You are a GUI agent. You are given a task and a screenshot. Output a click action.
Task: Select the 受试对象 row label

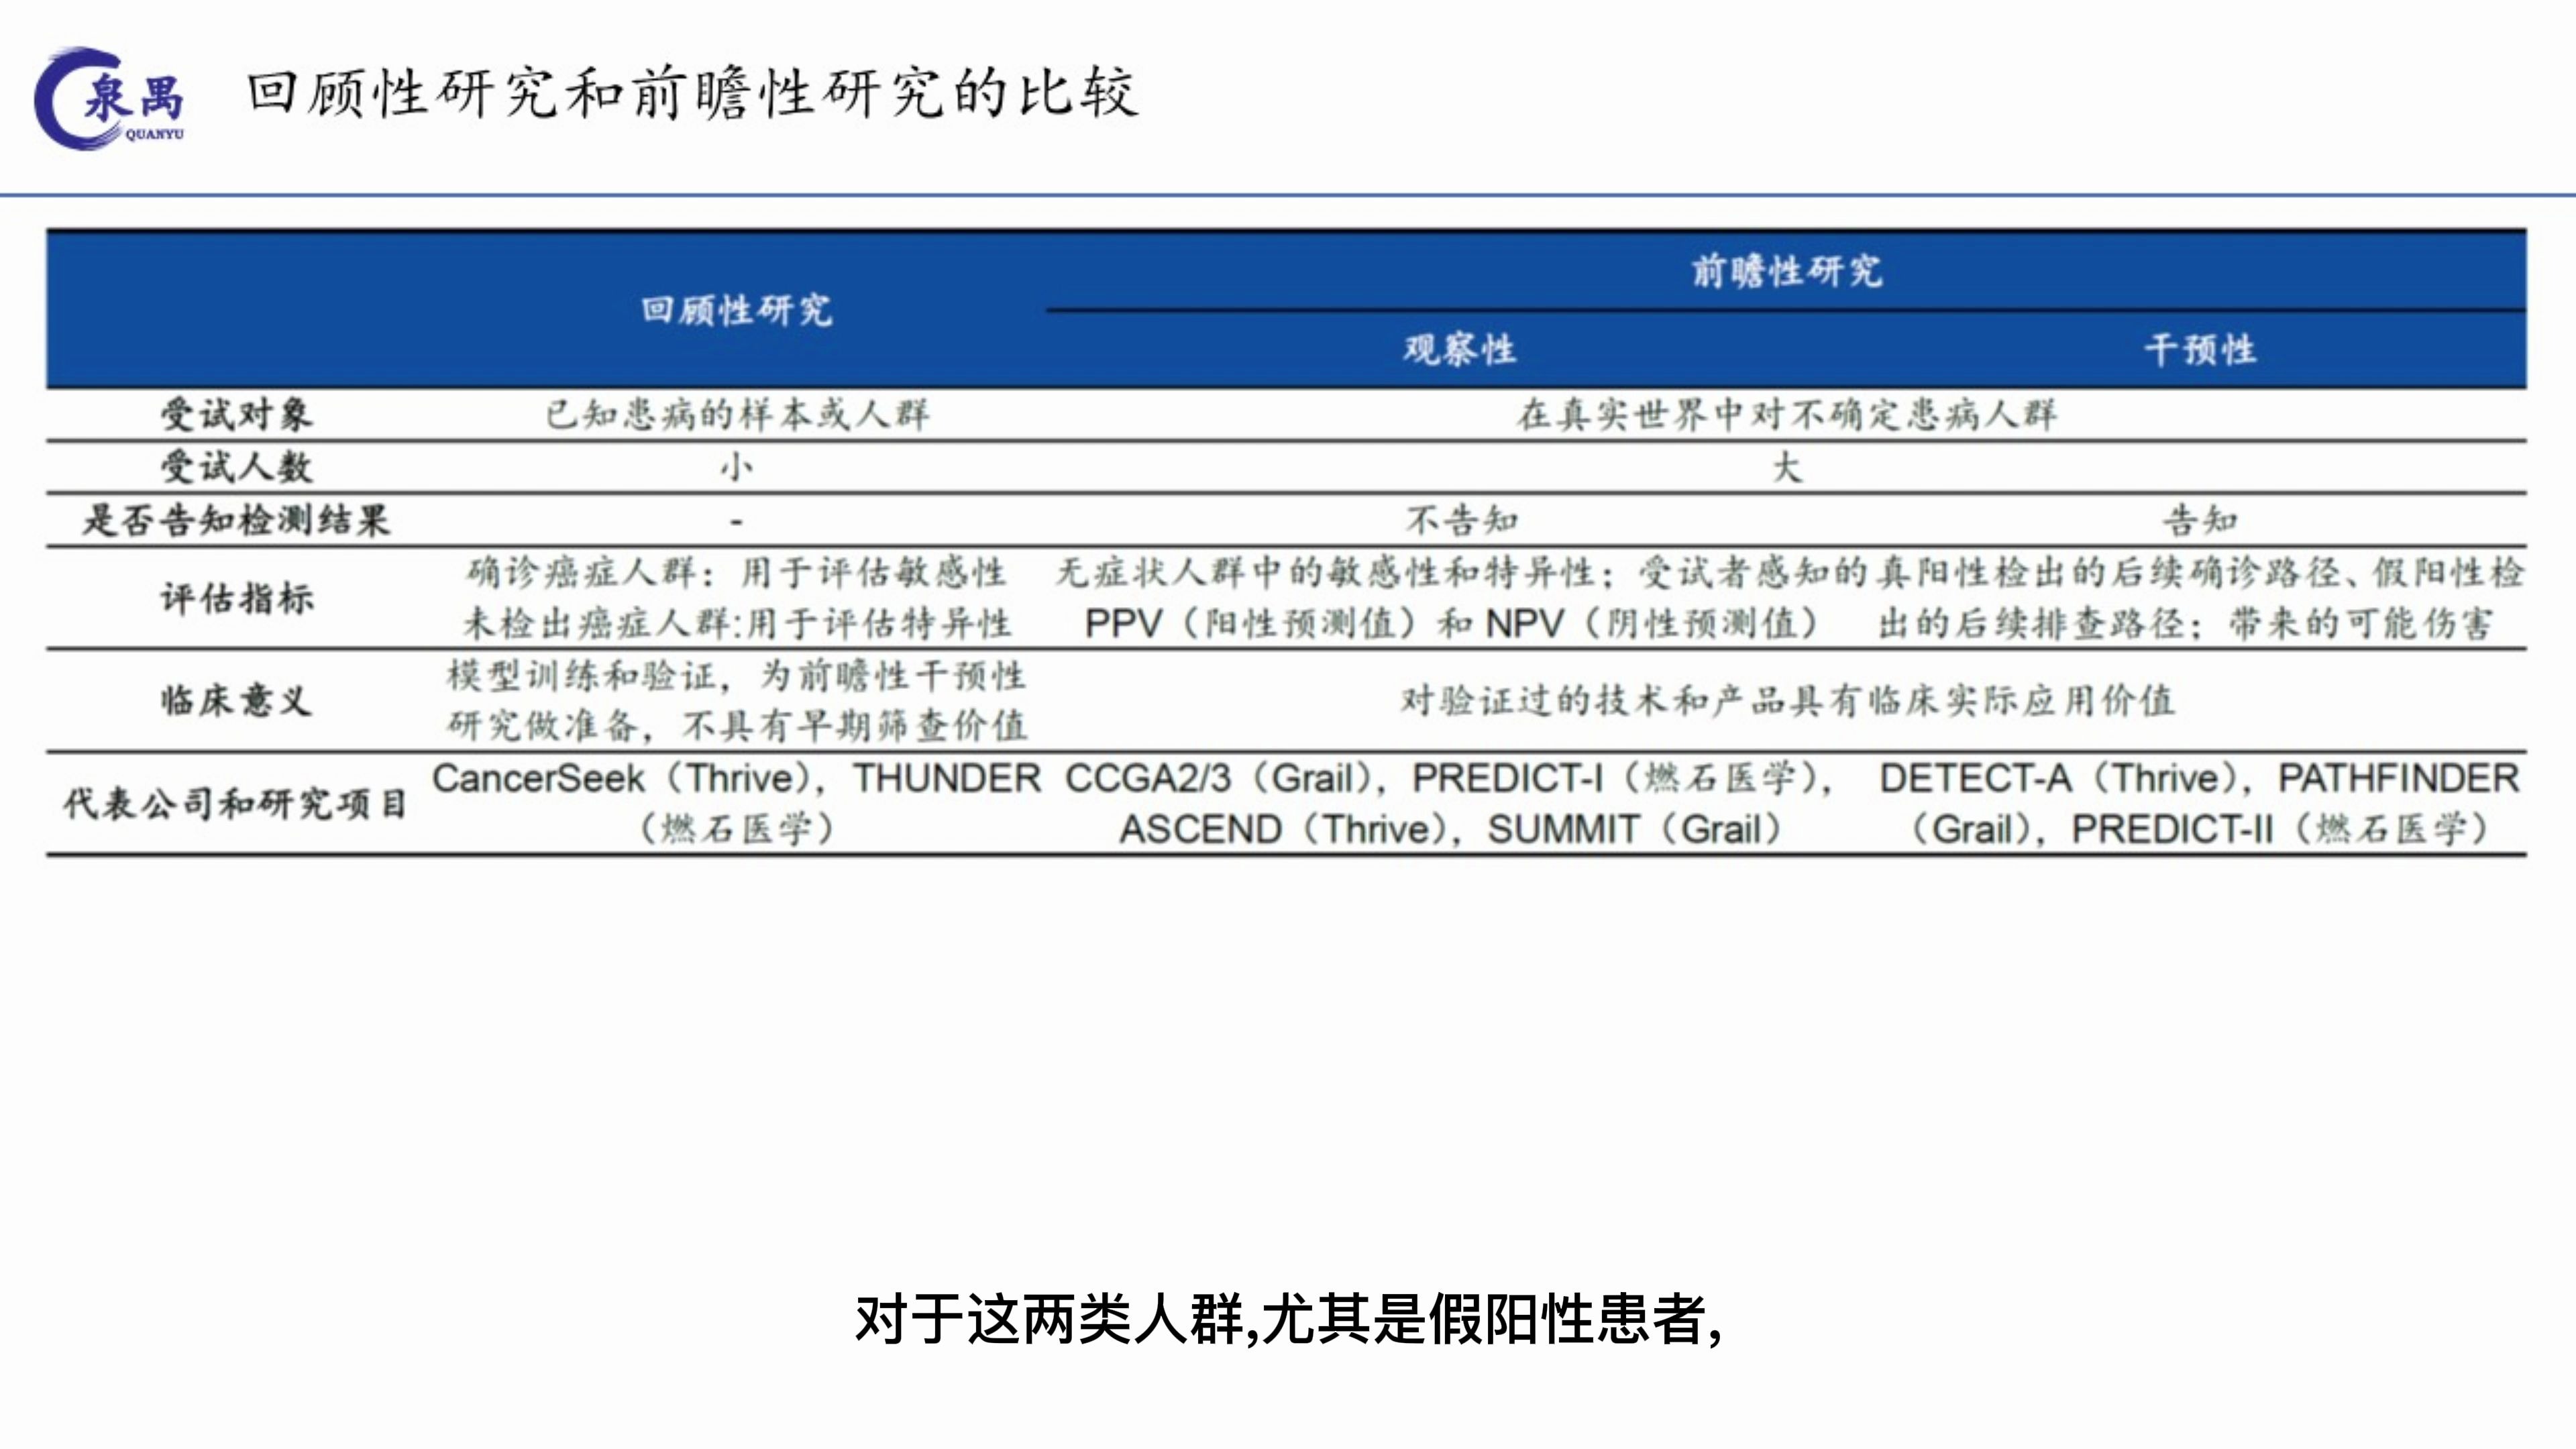pyautogui.click(x=237, y=414)
